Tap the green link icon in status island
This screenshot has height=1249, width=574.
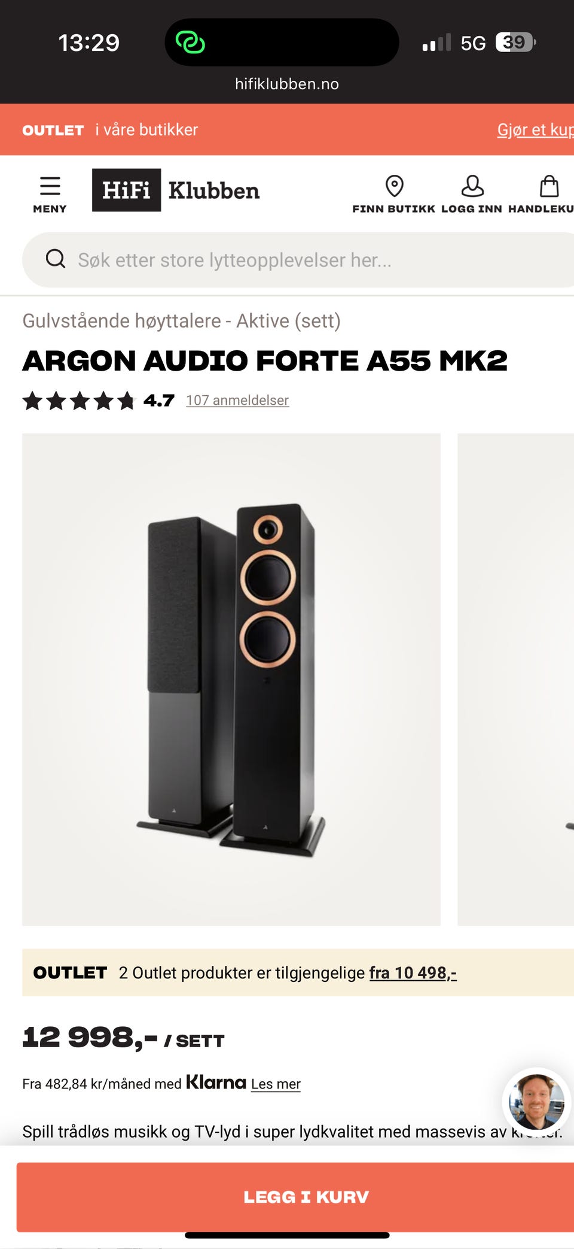point(190,43)
